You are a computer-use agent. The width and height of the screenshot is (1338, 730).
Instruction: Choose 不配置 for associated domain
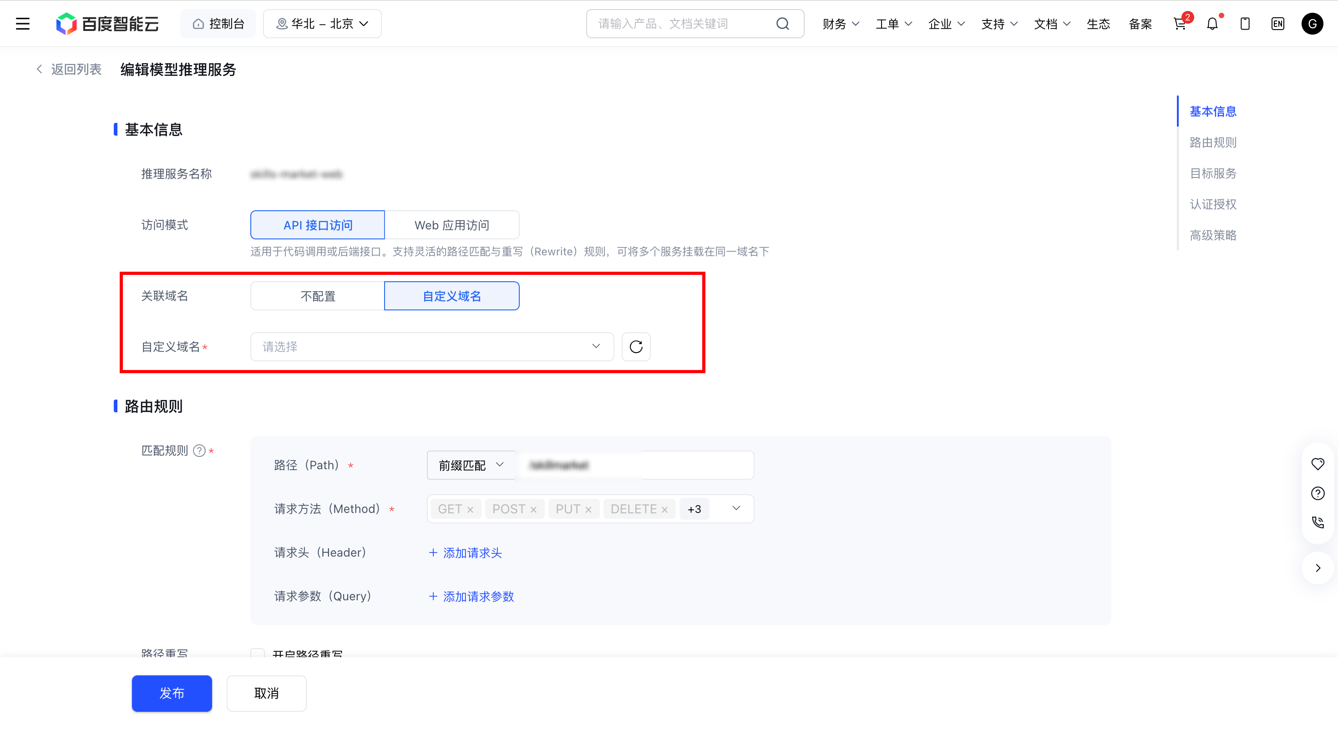(x=317, y=296)
